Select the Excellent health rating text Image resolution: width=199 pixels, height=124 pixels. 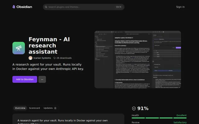pyautogui.click(x=182, y=115)
